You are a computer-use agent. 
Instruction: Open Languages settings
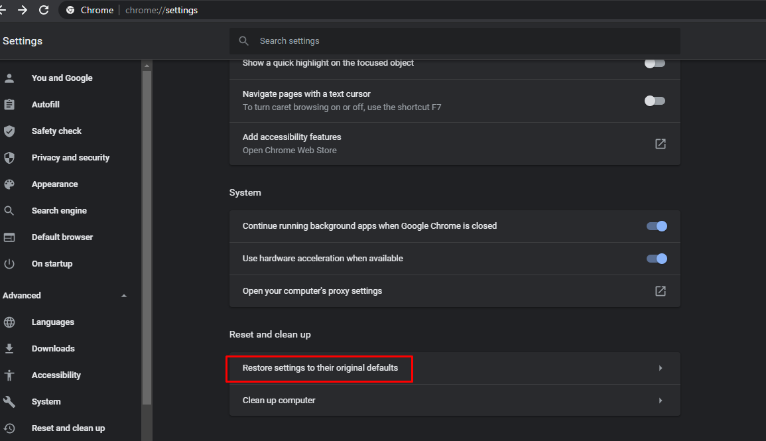53,322
